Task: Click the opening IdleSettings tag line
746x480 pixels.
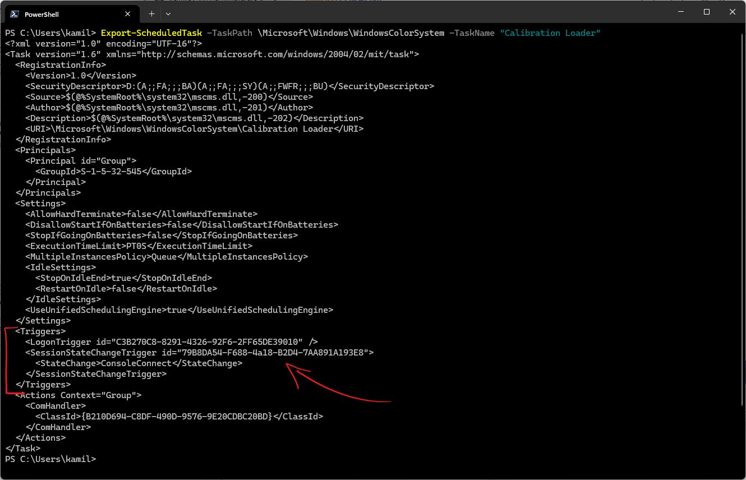Action: click(x=61, y=267)
